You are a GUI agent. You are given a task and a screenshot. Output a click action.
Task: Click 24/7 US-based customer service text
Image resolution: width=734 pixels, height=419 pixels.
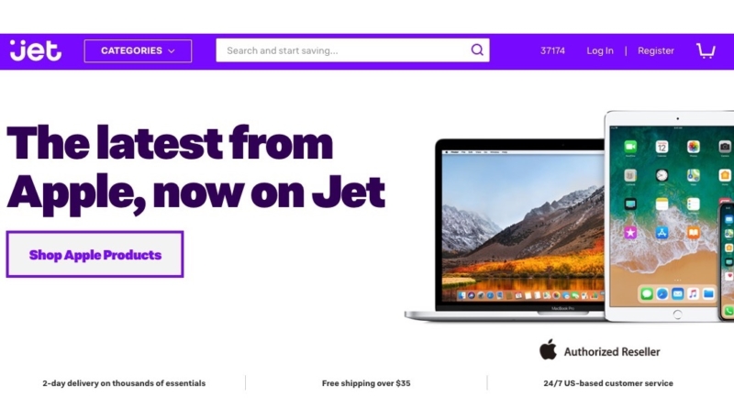(608, 383)
